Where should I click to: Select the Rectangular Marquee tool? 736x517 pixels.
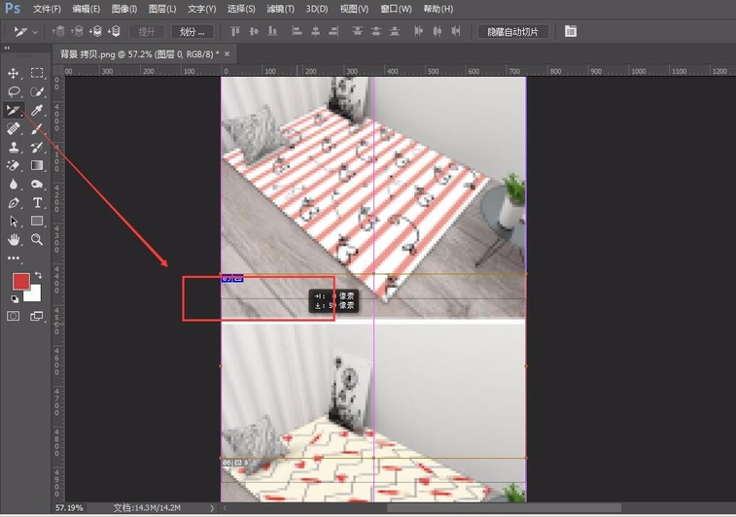coord(37,73)
